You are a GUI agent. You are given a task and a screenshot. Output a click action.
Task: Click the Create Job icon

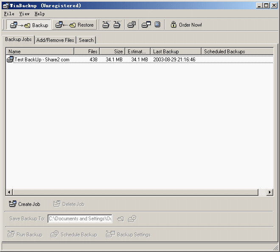tap(12, 204)
